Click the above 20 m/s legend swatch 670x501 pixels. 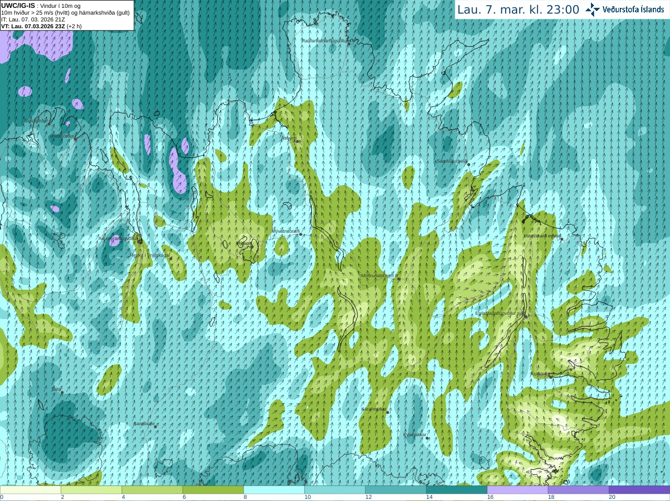639,490
